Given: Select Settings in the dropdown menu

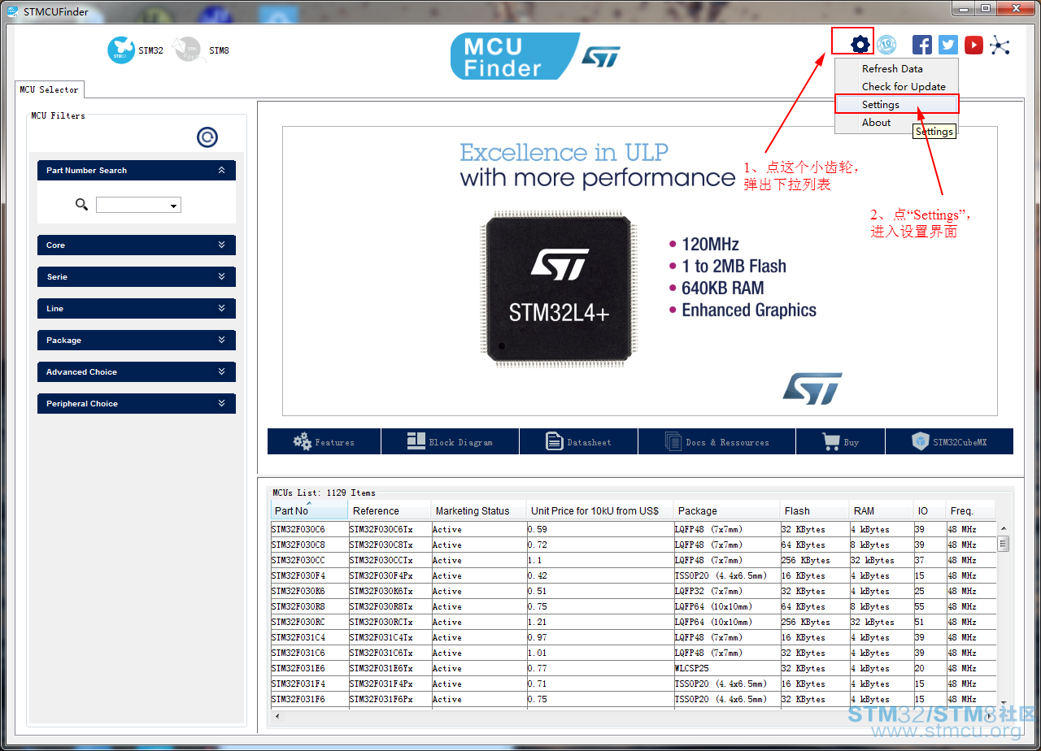Looking at the screenshot, I should tap(896, 104).
